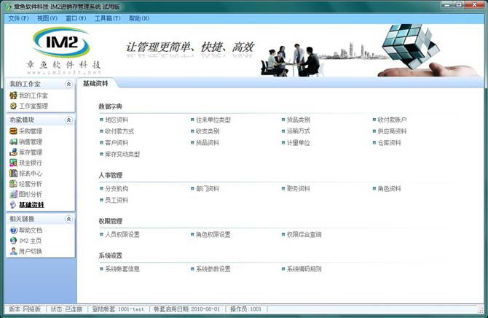Image resolution: width=488 pixels, height=318 pixels.
Task: Select the 基础资料 module icon
Action: point(13,205)
